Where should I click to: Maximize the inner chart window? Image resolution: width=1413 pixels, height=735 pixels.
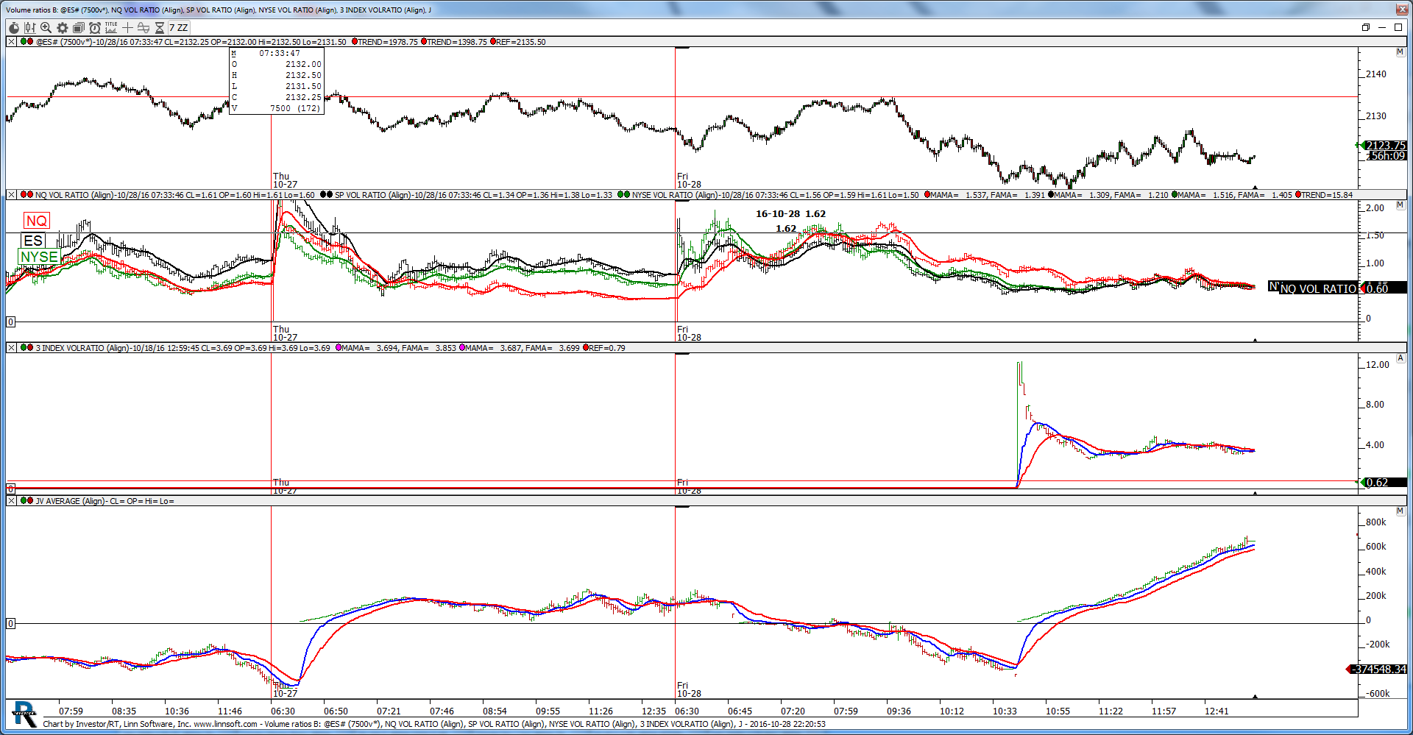(1398, 27)
